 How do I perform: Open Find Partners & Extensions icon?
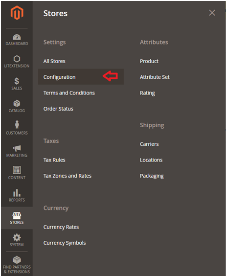tap(17, 260)
